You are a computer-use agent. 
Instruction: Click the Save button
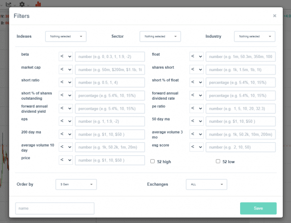[x=258, y=208]
